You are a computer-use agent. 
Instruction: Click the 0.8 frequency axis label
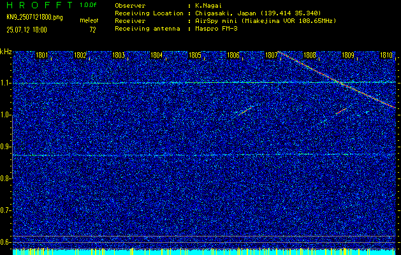click(x=5, y=178)
